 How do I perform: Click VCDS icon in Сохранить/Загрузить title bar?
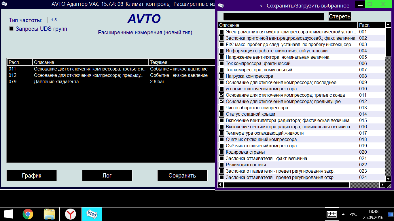point(221,5)
